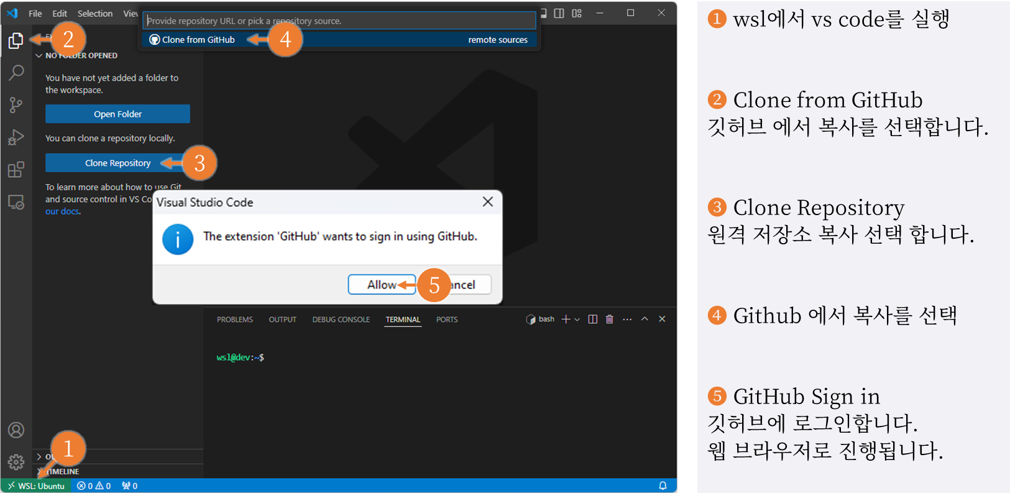Click the Open Folder button
The image size is (1010, 493).
coord(117,114)
